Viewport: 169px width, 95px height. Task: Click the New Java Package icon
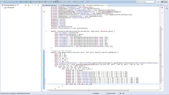[x=36, y=2]
